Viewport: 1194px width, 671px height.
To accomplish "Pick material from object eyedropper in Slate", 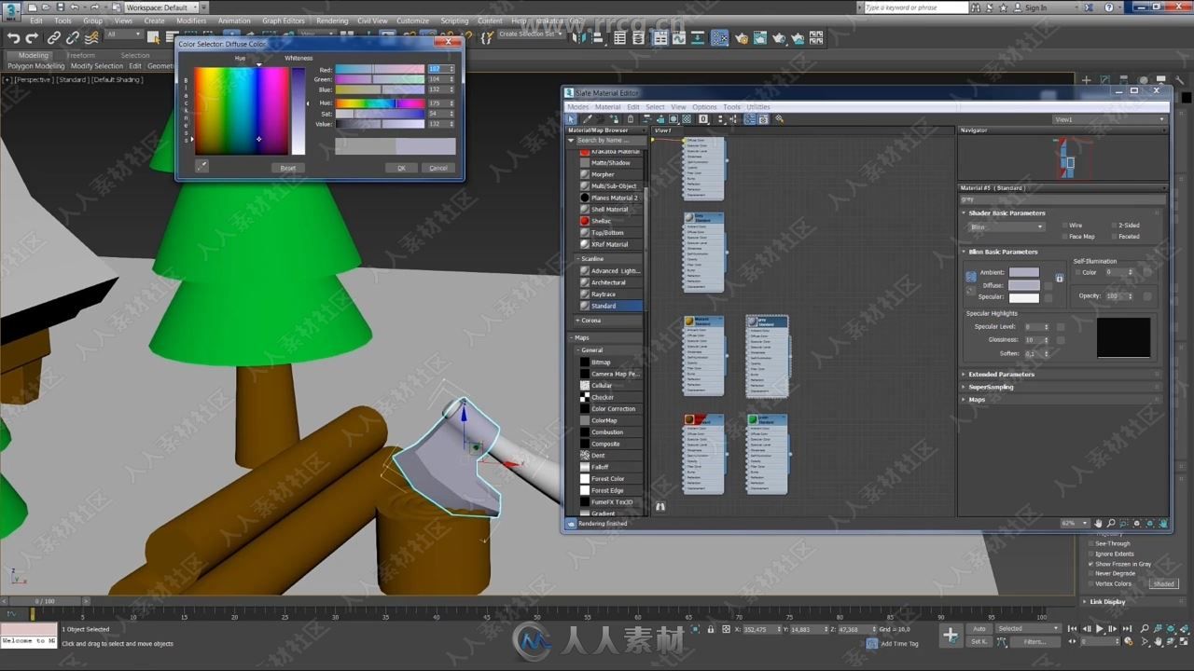I will (x=587, y=119).
